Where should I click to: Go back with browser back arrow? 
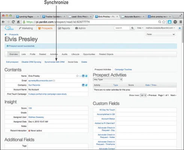pyautogui.click(x=3, y=22)
